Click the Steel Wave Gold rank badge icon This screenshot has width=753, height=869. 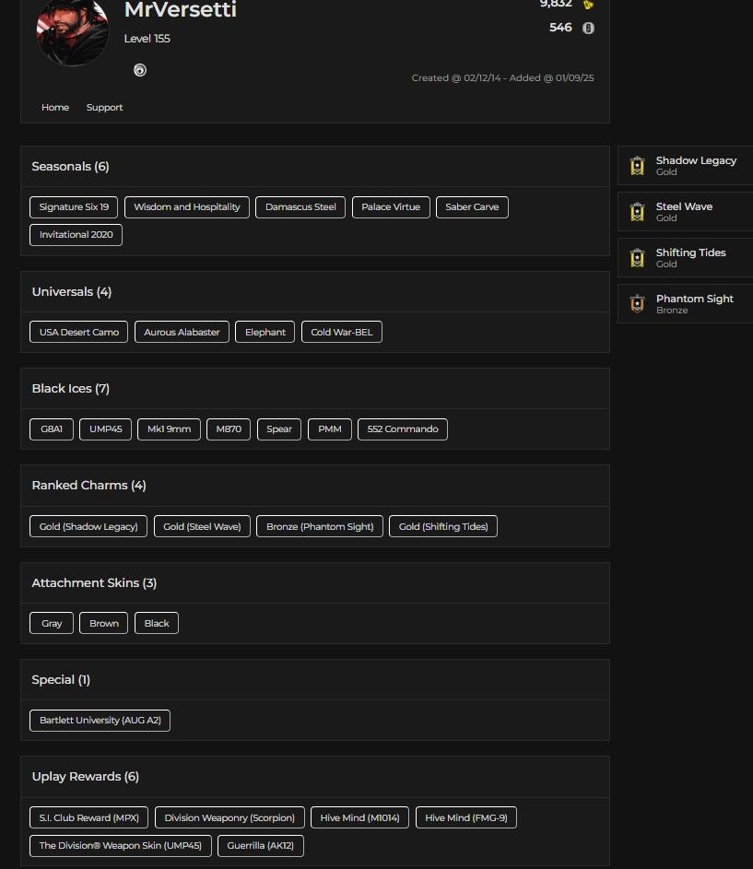pos(637,212)
